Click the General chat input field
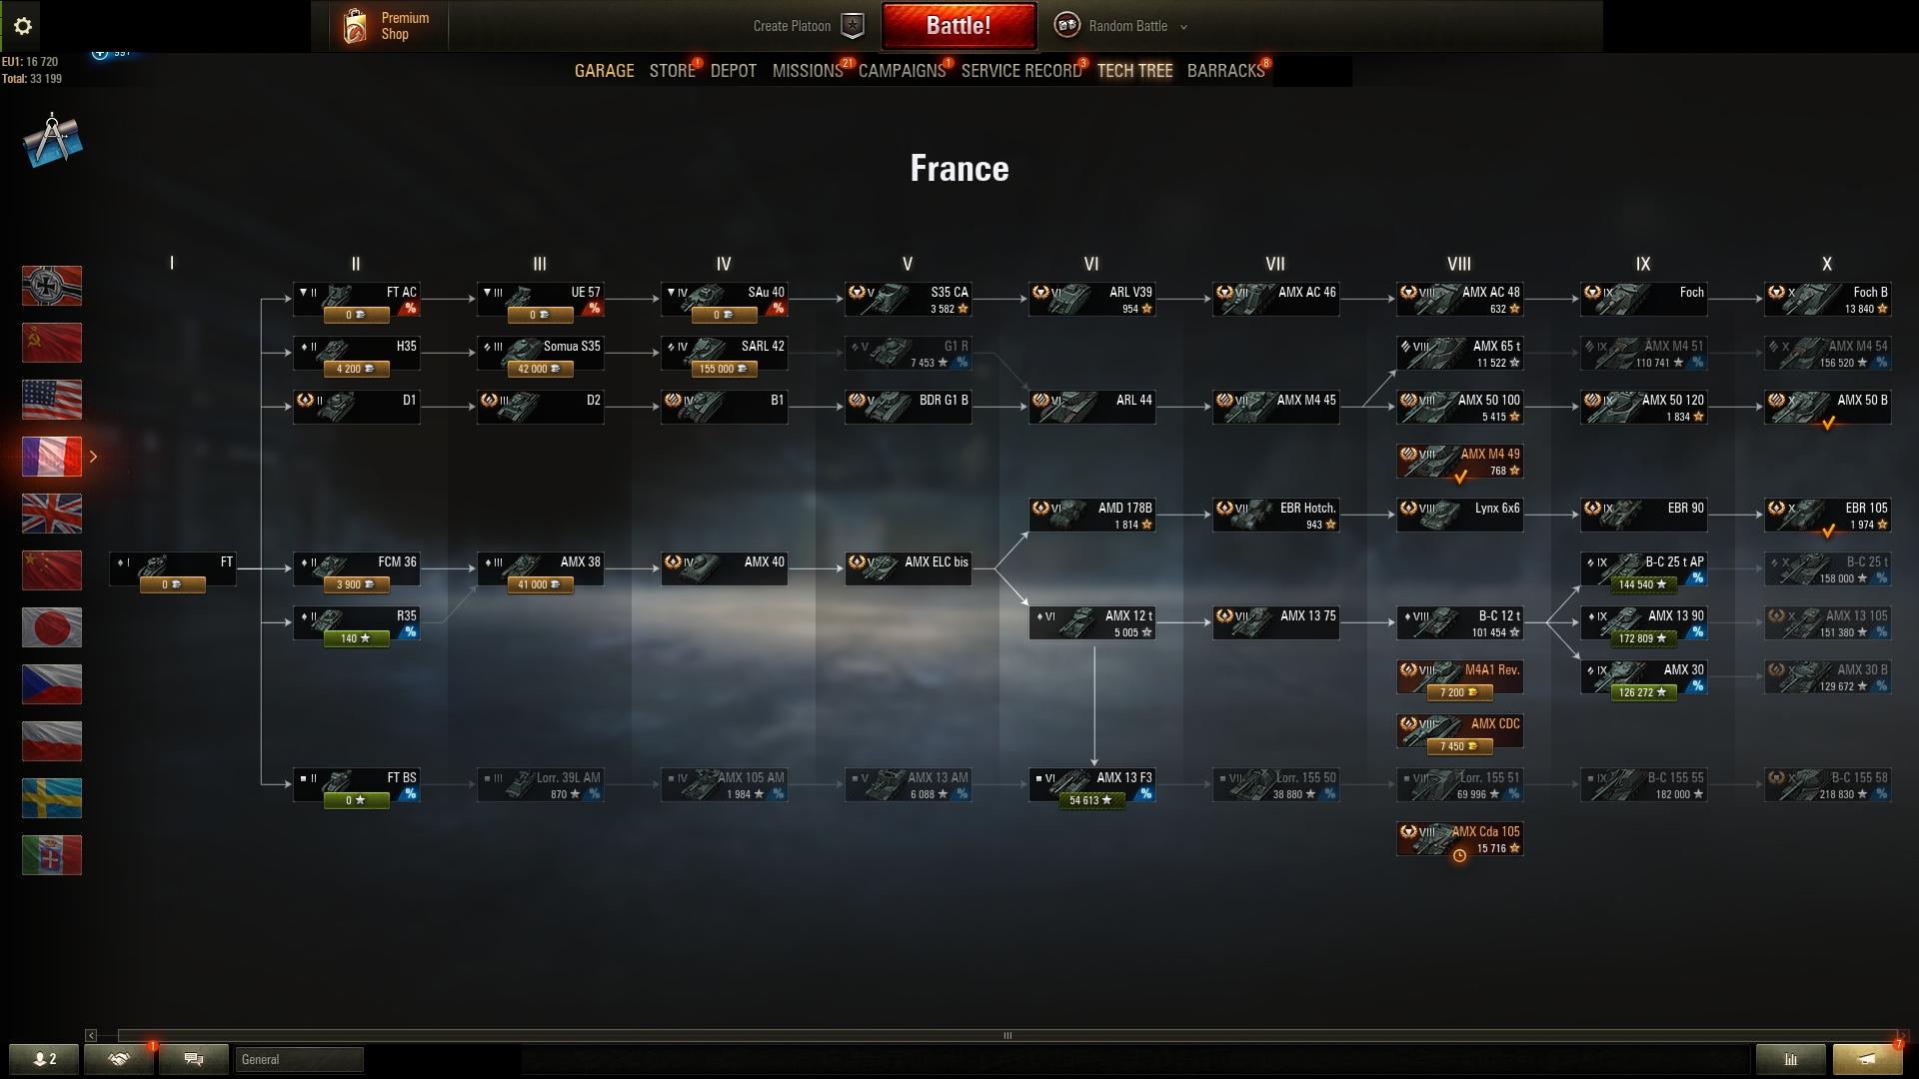The height and width of the screenshot is (1079, 1919). 299,1059
